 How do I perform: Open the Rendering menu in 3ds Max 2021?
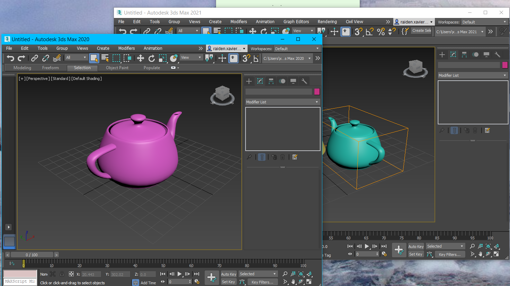click(x=327, y=21)
